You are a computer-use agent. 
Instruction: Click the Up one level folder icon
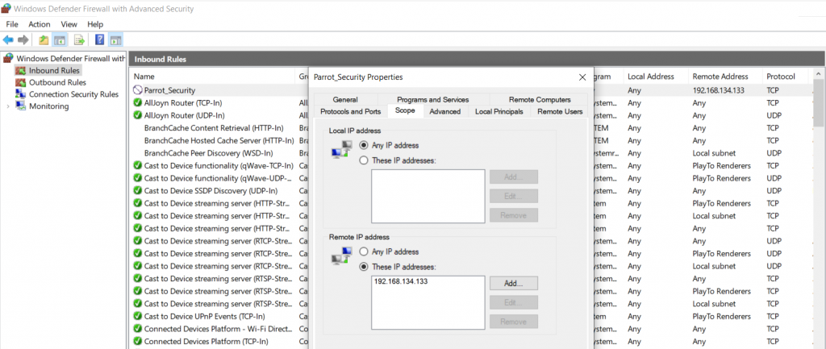(44, 40)
